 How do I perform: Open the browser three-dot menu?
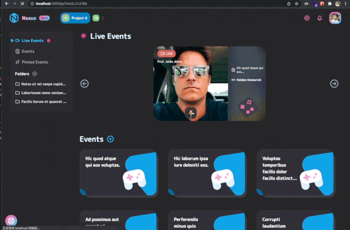pyautogui.click(x=345, y=3)
